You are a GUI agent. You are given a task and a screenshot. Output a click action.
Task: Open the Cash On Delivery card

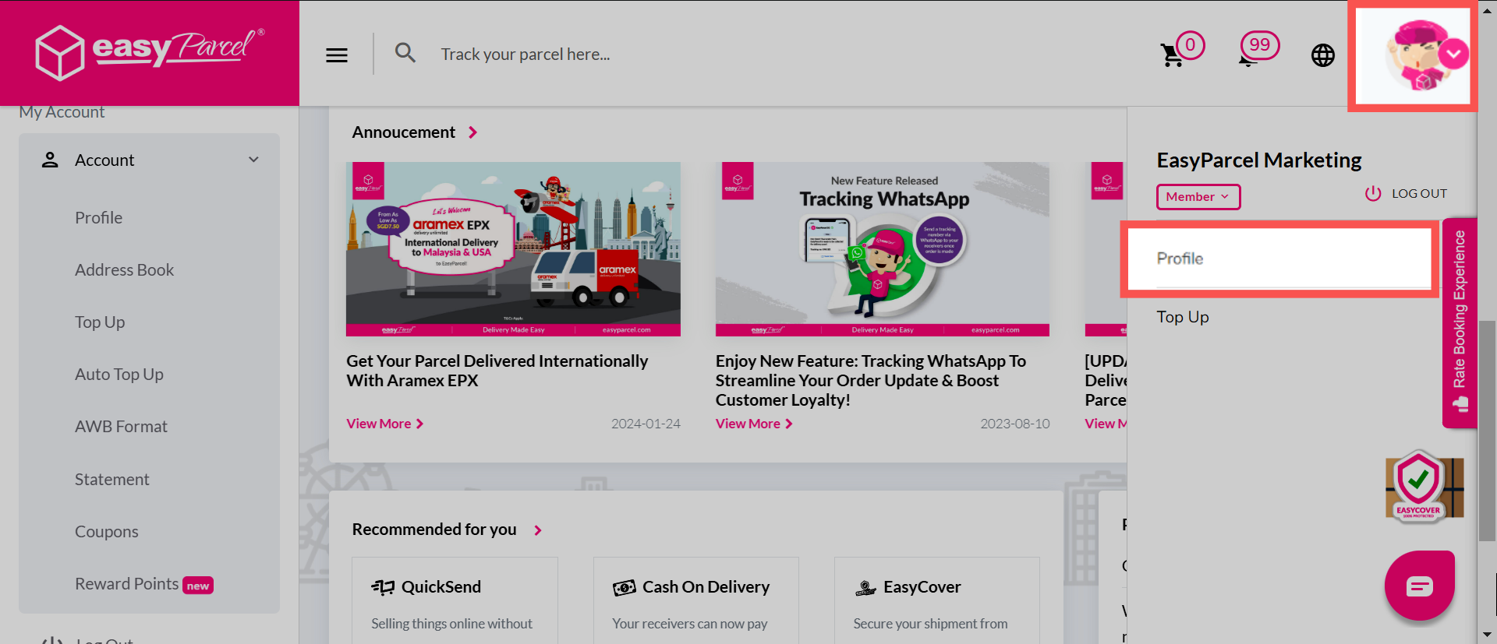pyautogui.click(x=695, y=600)
